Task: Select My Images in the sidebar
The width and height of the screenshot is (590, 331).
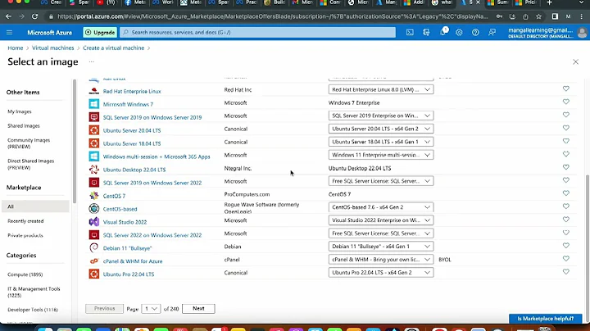Action: coord(20,111)
